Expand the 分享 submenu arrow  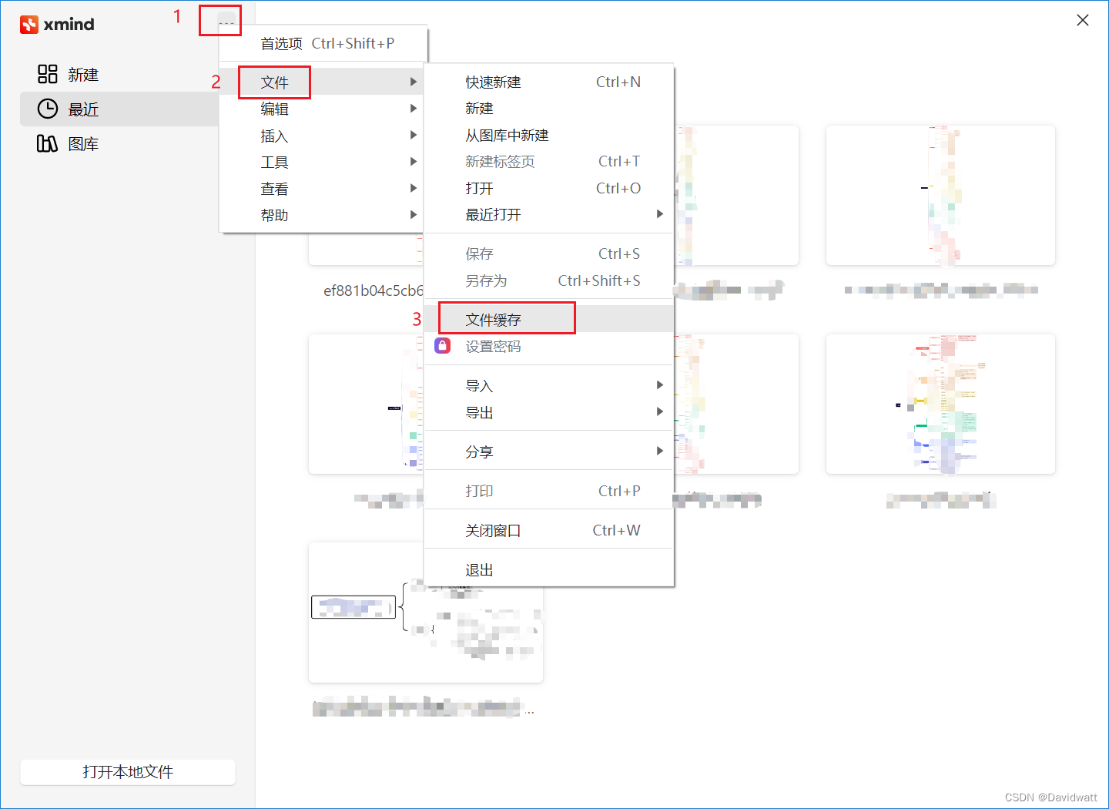[x=660, y=451]
